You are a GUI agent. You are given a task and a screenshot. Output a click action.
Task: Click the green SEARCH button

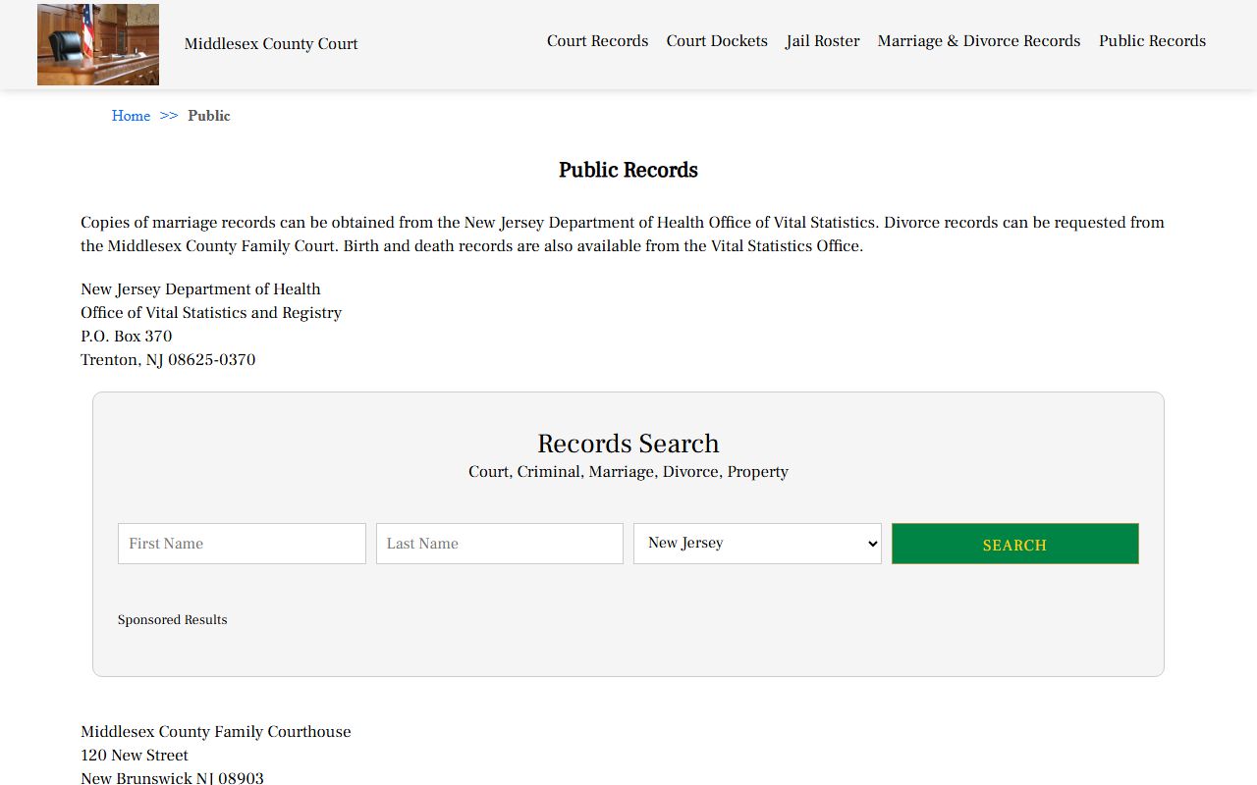pos(1015,544)
